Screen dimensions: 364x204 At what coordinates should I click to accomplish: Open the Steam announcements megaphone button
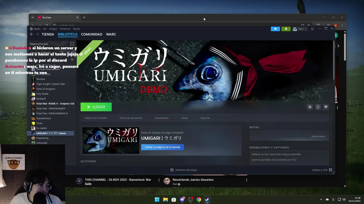tap(275, 29)
